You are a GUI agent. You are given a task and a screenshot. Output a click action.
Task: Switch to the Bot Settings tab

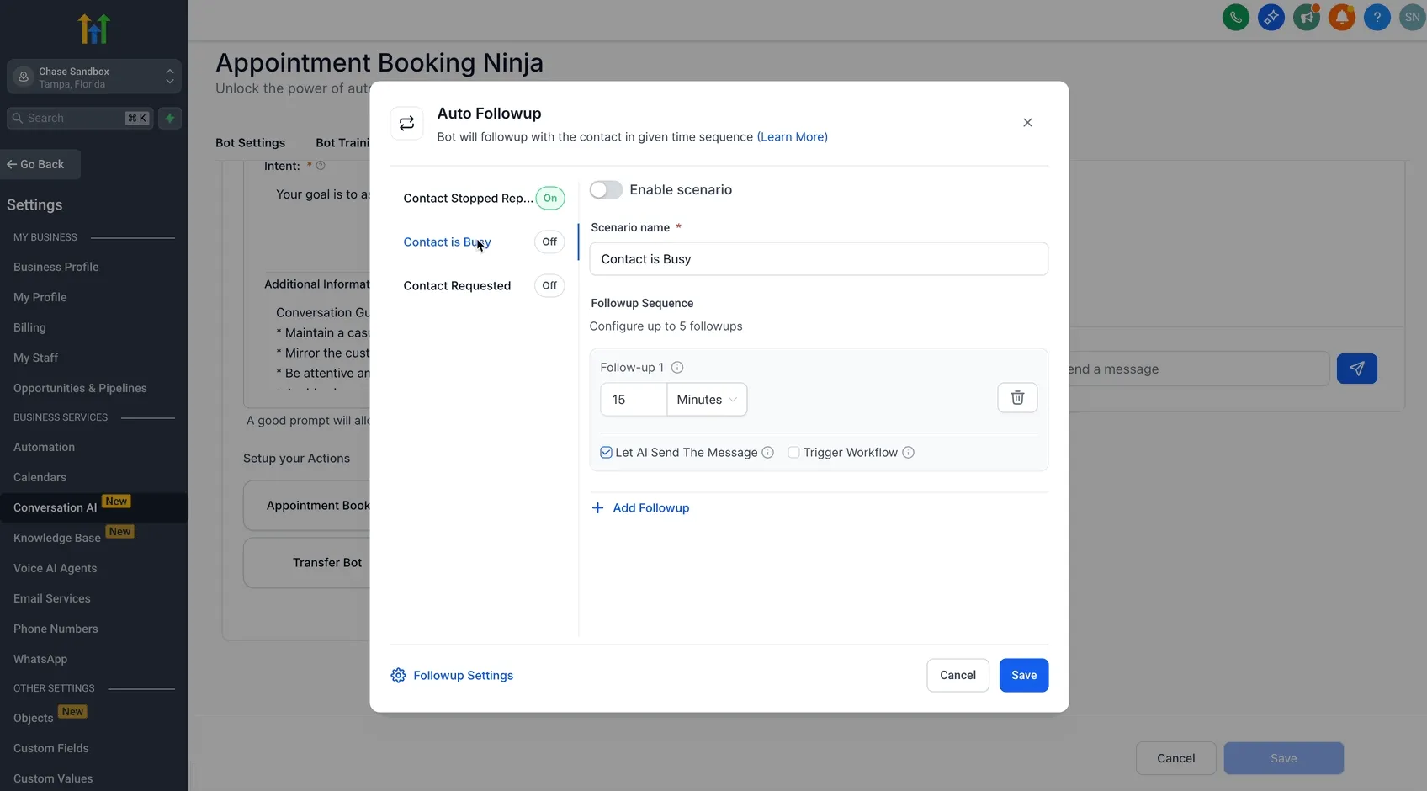click(x=250, y=143)
